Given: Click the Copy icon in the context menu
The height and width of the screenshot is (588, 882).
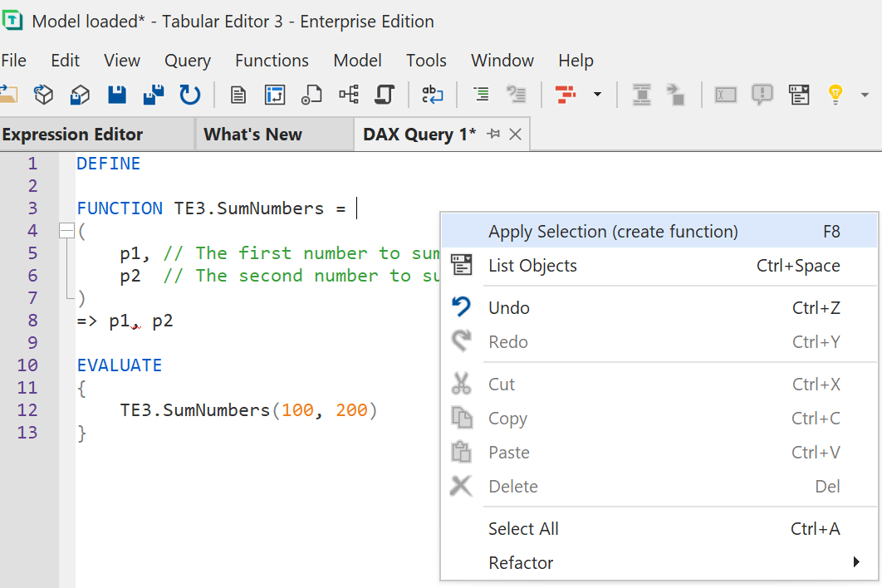Looking at the screenshot, I should coord(462,418).
